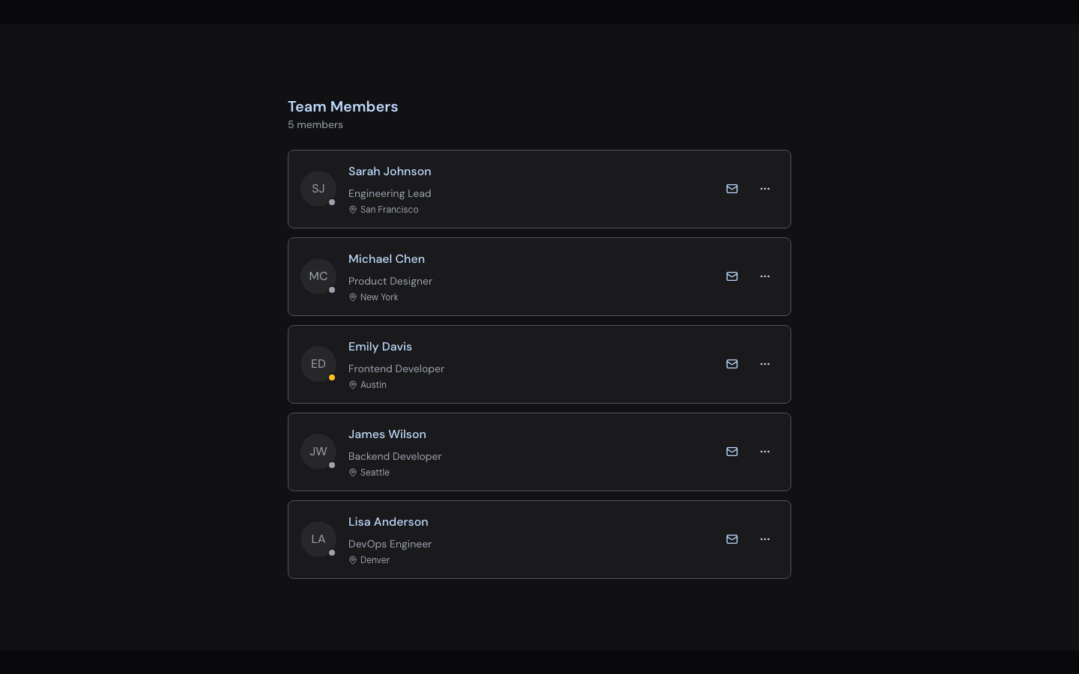Click the location pin next to Denver
Screen dimensions: 1079x674
353,560
